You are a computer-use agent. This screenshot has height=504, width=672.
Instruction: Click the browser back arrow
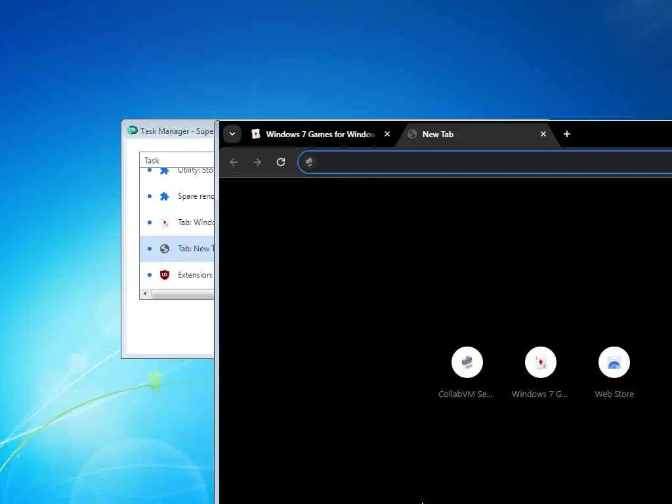pyautogui.click(x=234, y=162)
